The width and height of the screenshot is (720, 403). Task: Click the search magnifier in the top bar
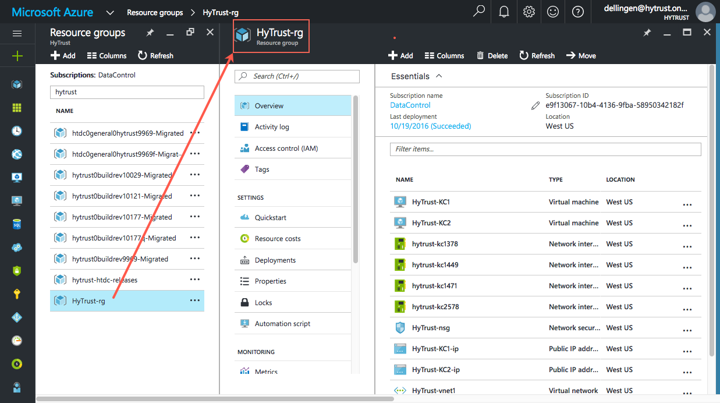478,12
